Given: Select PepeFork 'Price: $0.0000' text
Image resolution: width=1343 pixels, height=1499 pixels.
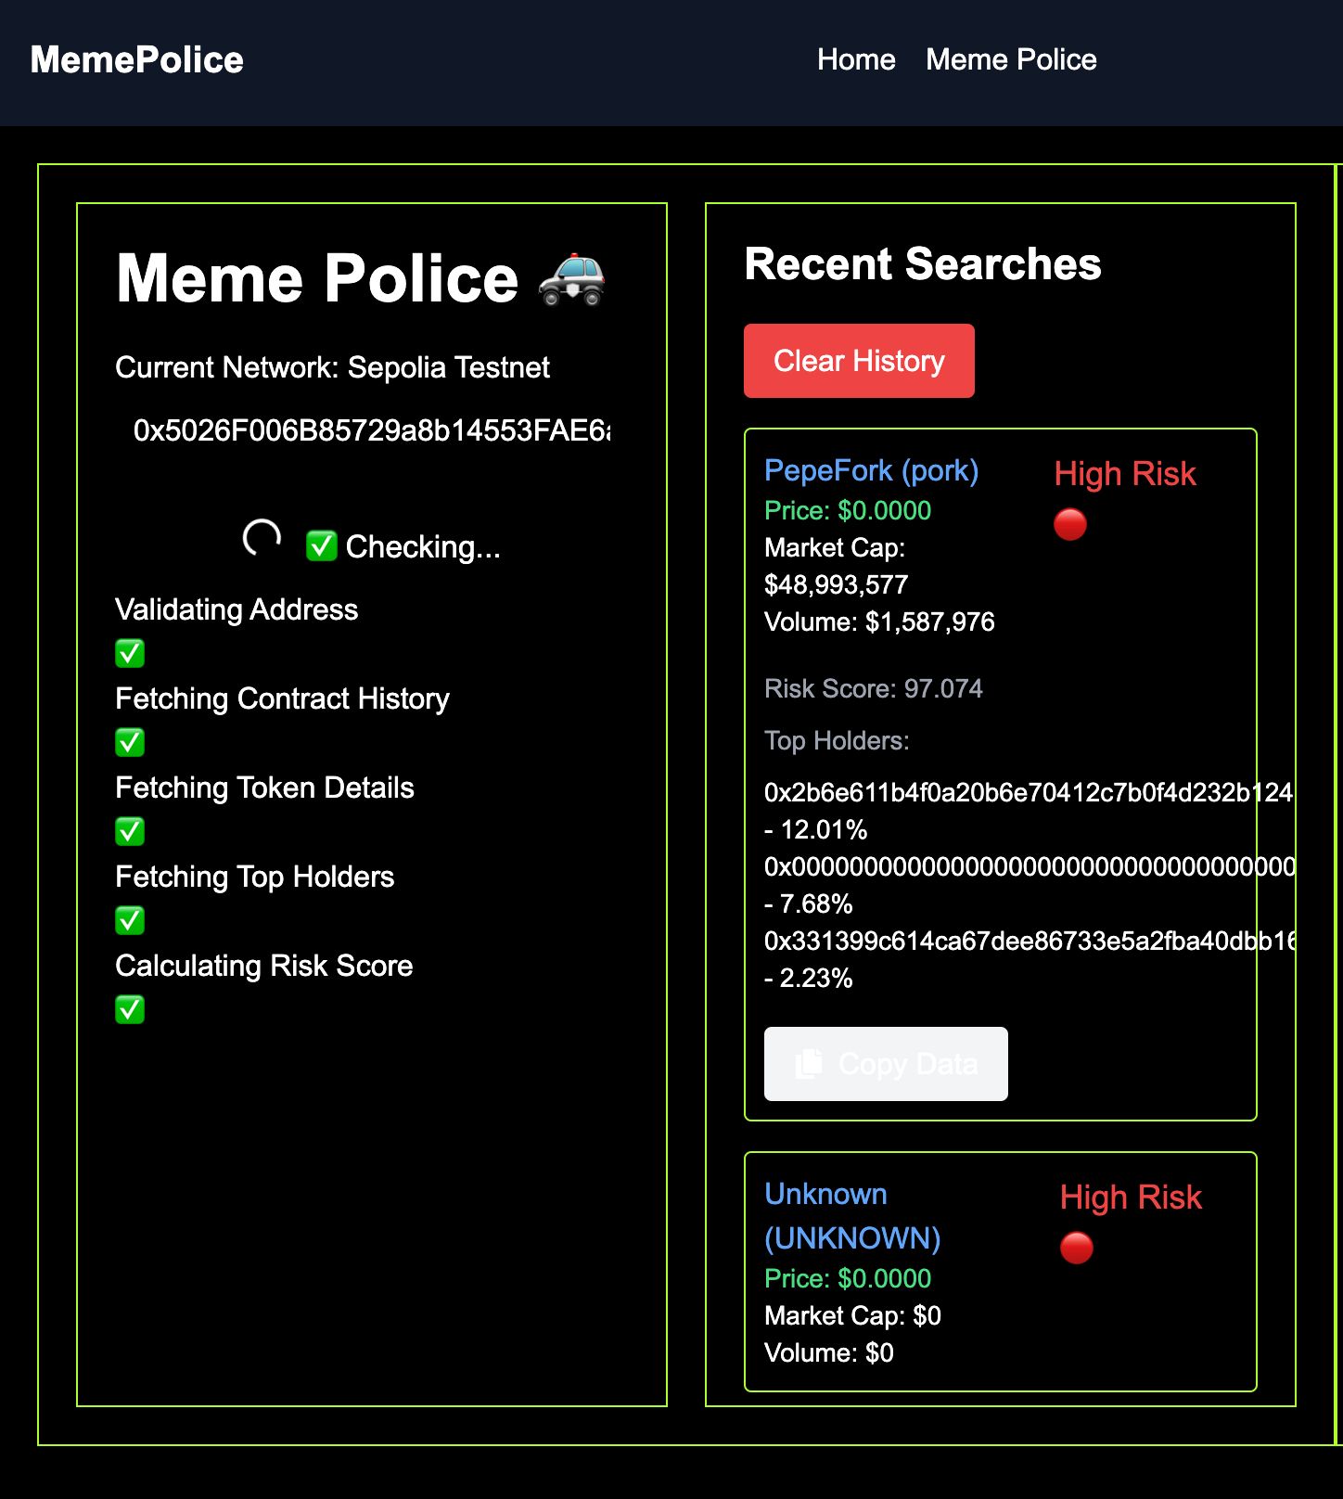Looking at the screenshot, I should tap(848, 510).
